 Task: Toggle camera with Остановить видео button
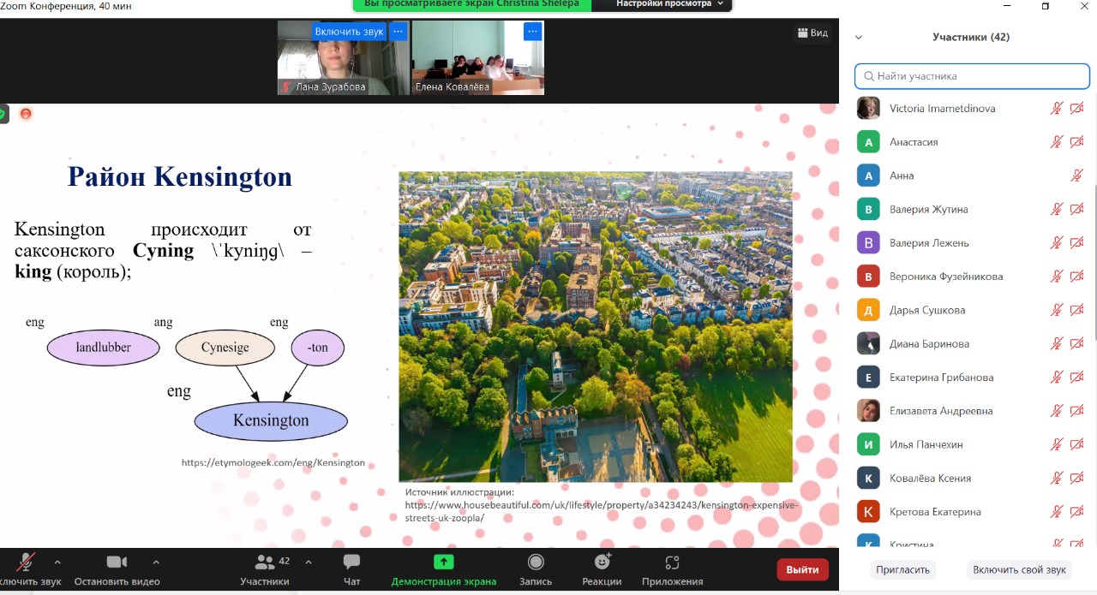point(117,562)
